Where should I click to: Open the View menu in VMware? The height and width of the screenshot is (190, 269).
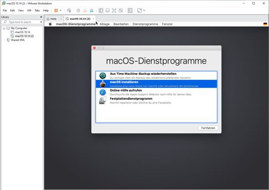coord(21,10)
